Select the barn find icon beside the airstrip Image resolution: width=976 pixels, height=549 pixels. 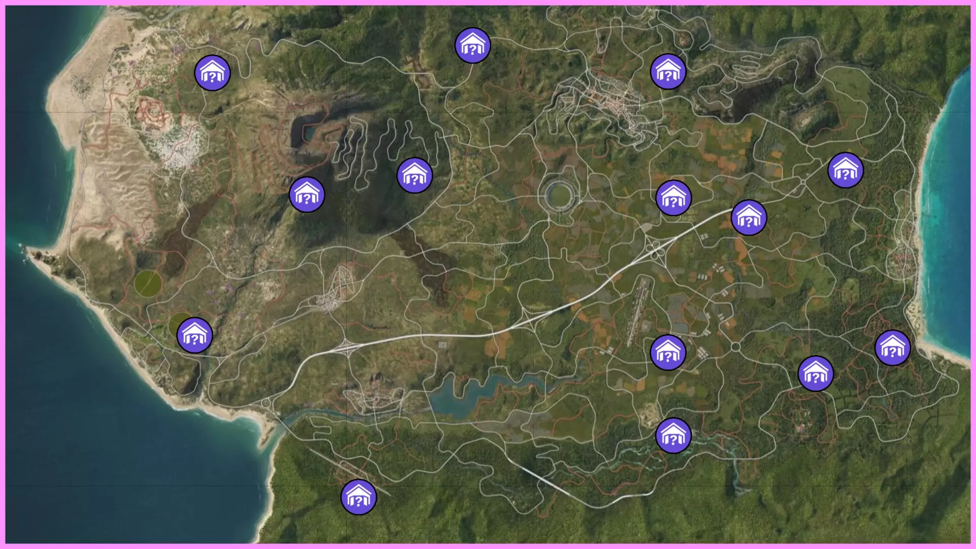click(x=668, y=352)
